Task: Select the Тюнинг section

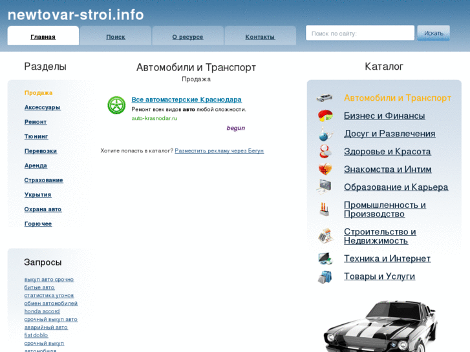Action: 36,136
